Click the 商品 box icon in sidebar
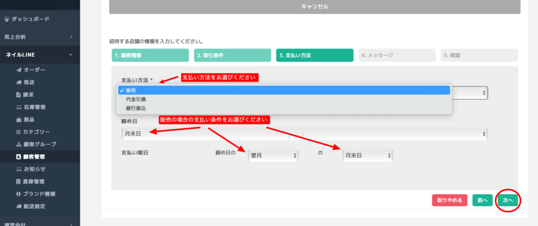Viewport: 538px width, 226px height. (18, 120)
